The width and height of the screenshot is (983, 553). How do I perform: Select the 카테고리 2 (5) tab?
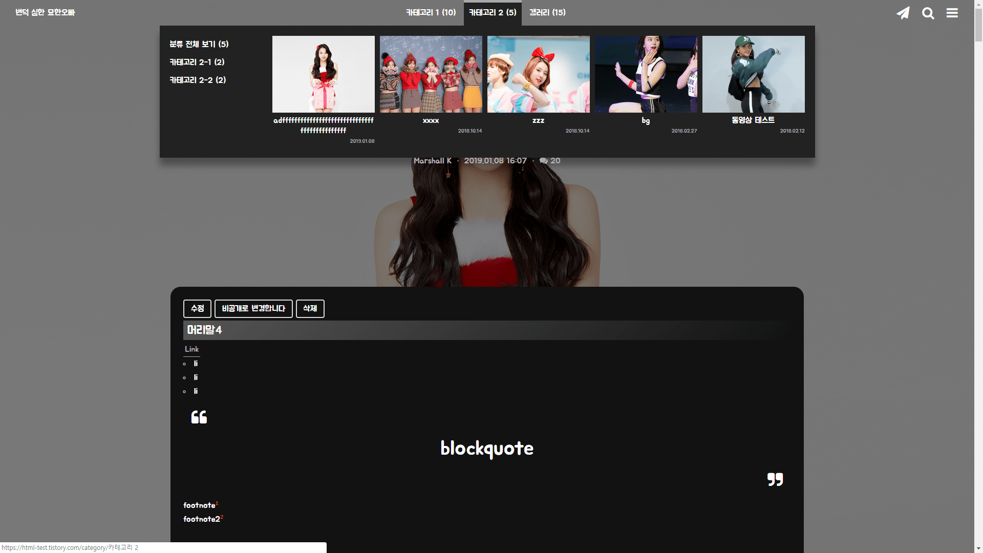click(x=493, y=12)
